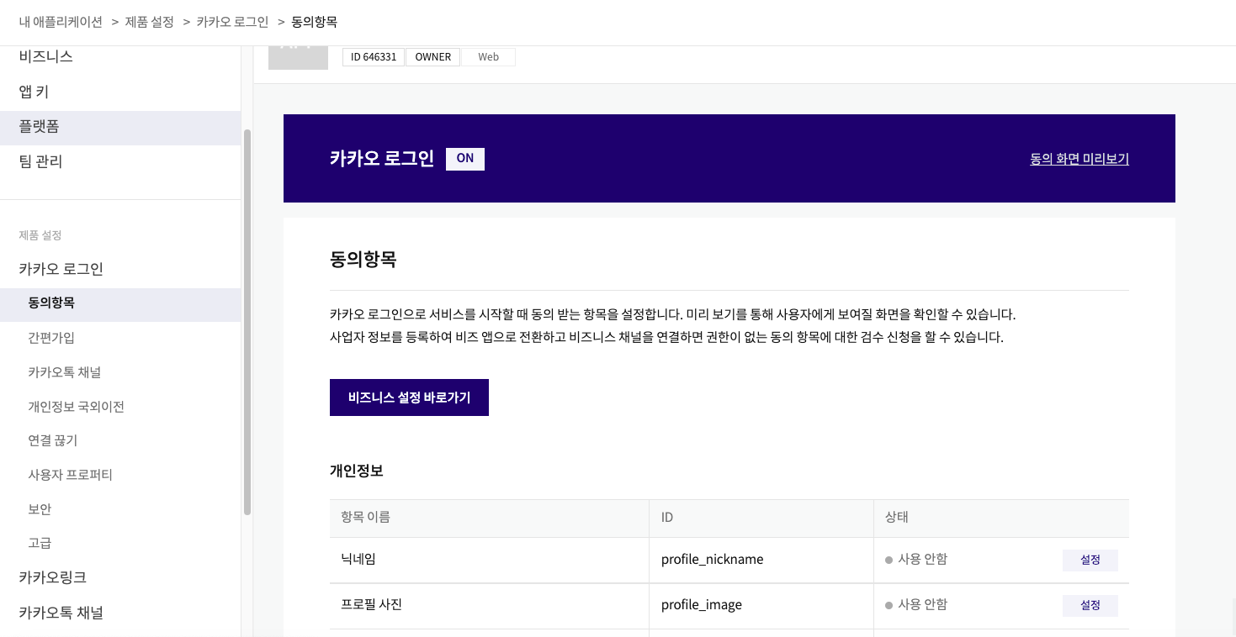Click the 제품 설정 sidebar section label
This screenshot has height=637, width=1236.
coord(40,235)
